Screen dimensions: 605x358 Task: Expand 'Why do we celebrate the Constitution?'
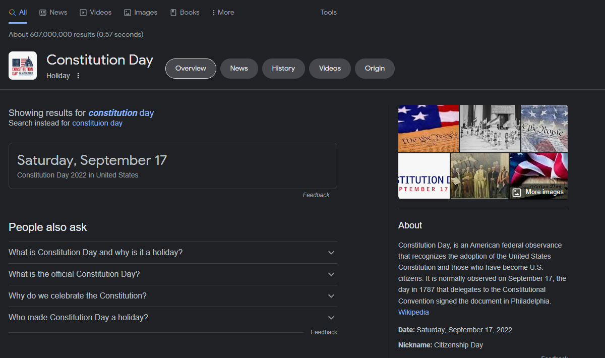click(x=173, y=296)
